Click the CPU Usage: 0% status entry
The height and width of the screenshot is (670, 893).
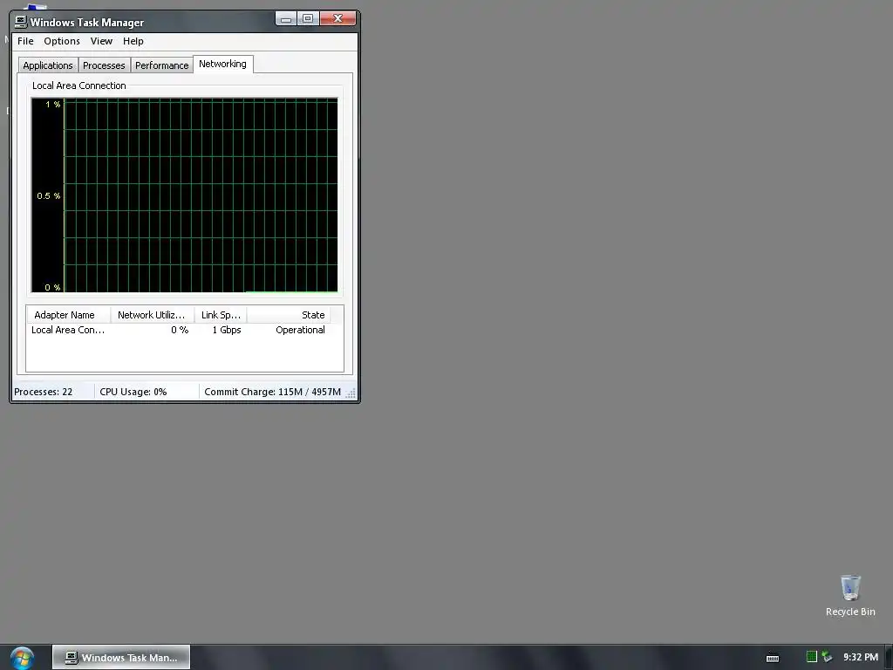click(147, 392)
